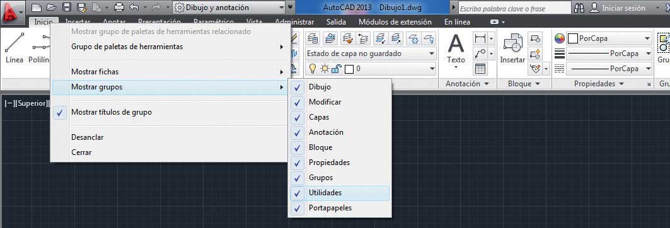Click the isolate layer icon
Viewport: 670px width, 228px height.
[x=379, y=38]
